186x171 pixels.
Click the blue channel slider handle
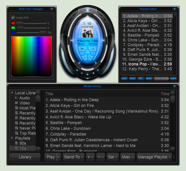pos(42,32)
